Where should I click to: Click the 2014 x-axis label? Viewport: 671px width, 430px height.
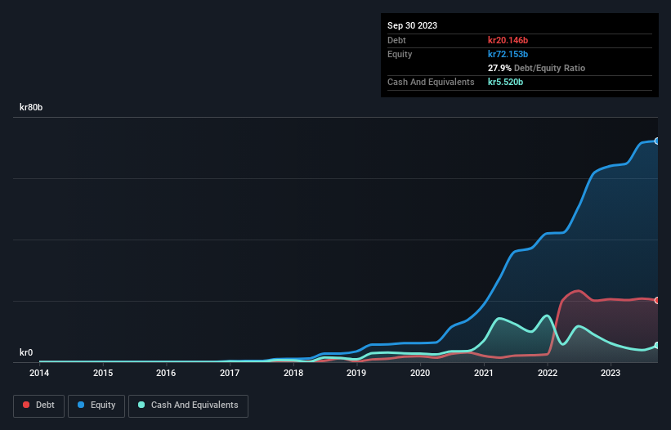point(39,373)
